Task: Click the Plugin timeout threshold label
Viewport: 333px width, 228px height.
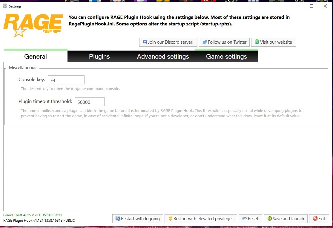Action: click(45, 101)
